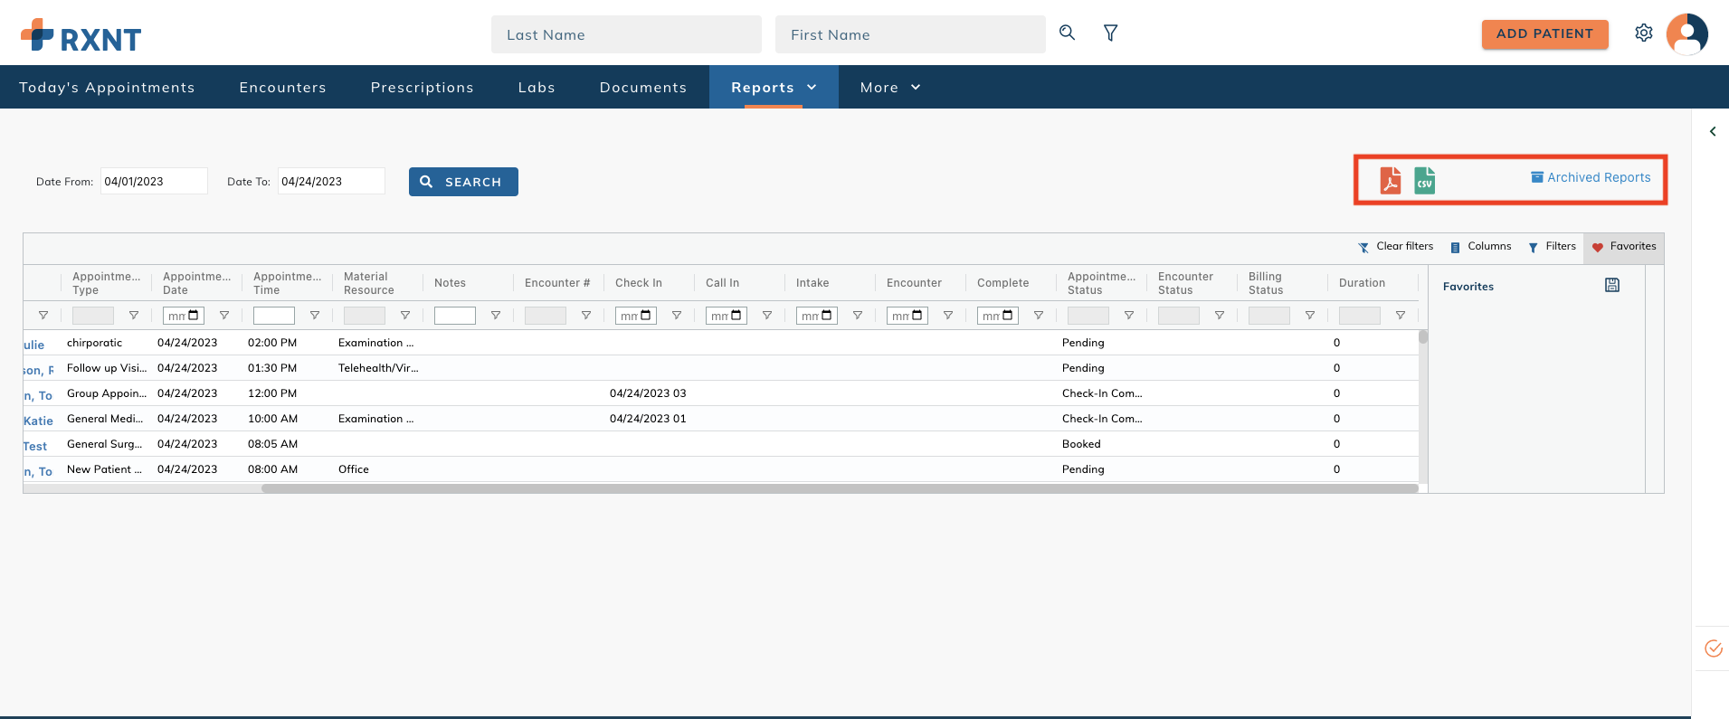
Task: Open Notes column filter funnel
Action: tap(496, 316)
